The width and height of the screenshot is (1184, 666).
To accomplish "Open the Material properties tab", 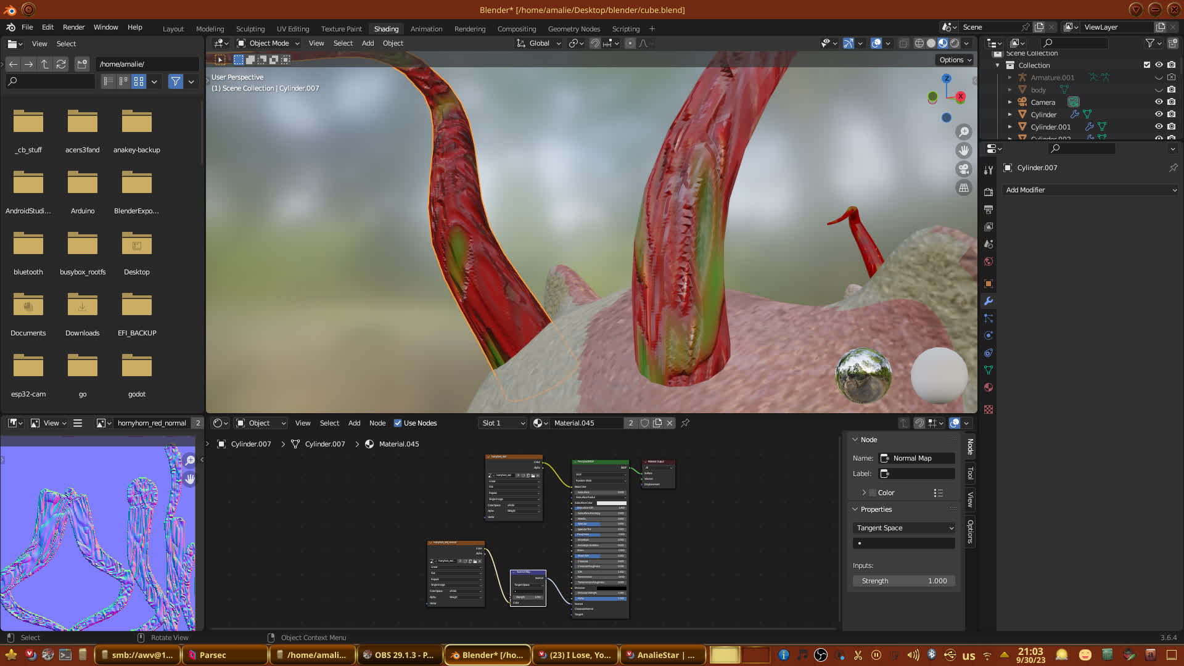I will click(x=989, y=387).
